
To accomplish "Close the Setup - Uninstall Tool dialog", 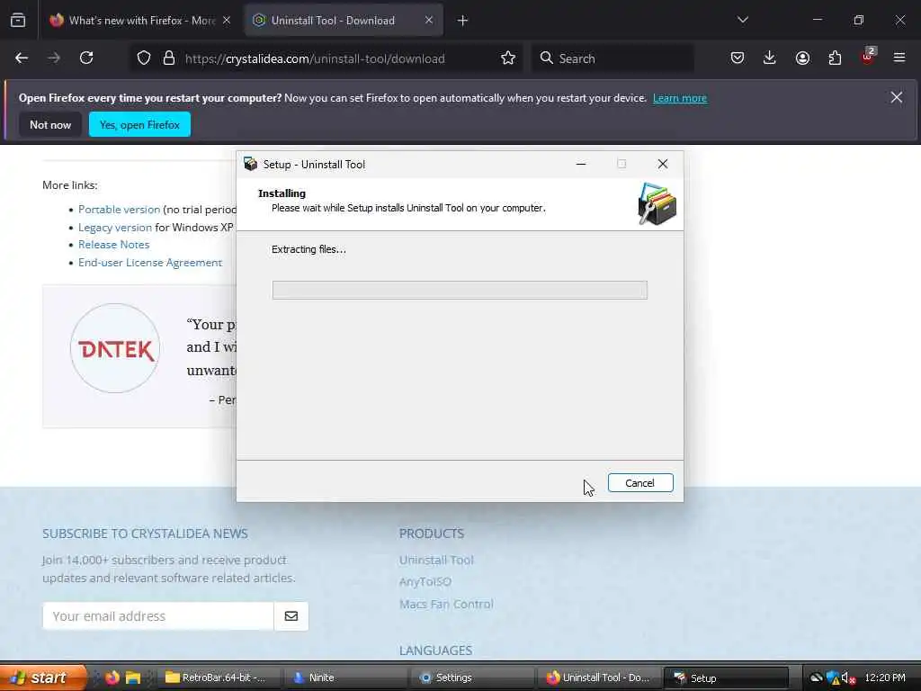I will tap(663, 164).
